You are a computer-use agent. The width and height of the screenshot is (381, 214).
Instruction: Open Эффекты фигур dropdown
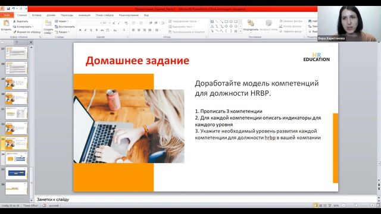[291, 32]
